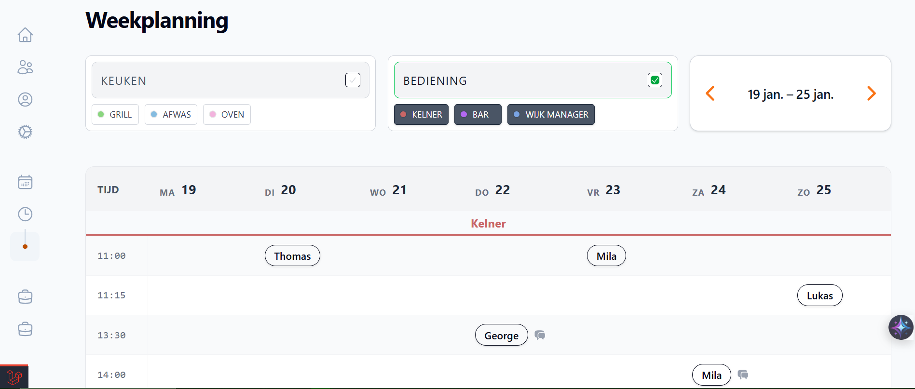915x389 pixels.
Task: Open the time tracking clock in the sidebar
Action: (x=25, y=214)
